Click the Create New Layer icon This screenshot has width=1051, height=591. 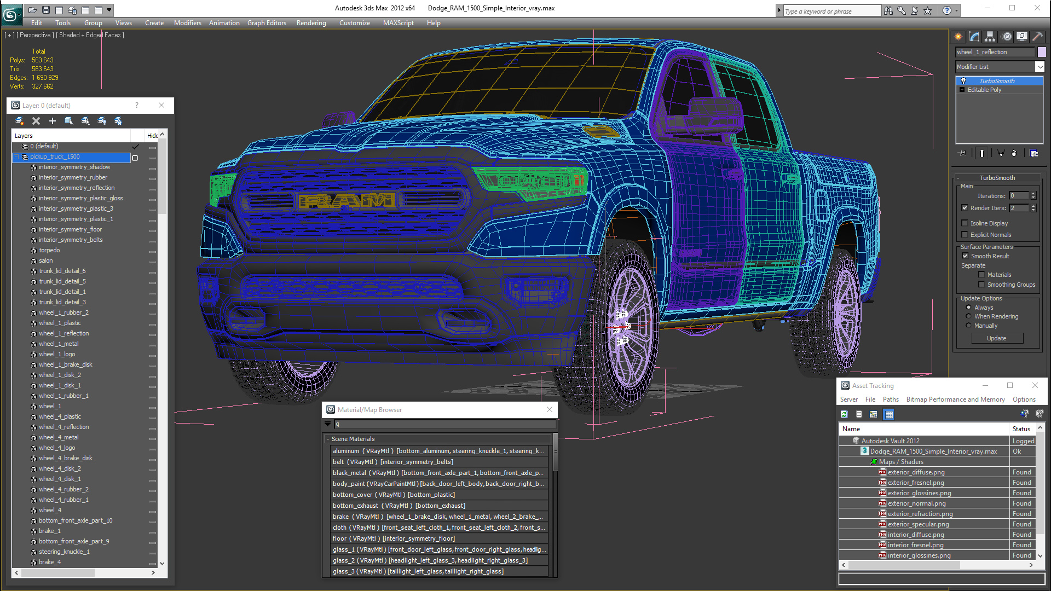click(x=20, y=121)
